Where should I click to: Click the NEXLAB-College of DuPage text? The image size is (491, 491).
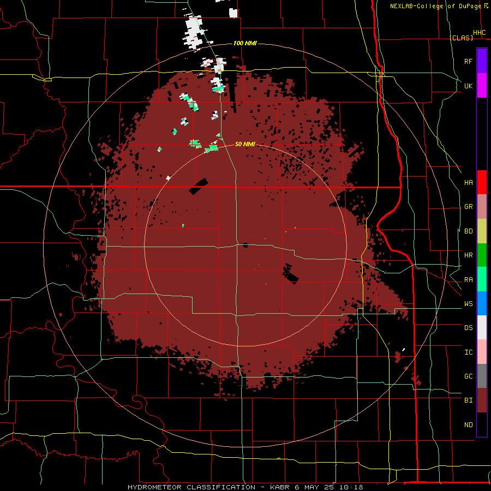click(x=435, y=6)
